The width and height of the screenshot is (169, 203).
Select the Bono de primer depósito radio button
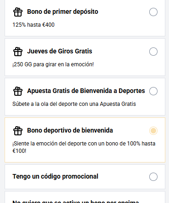(x=153, y=12)
